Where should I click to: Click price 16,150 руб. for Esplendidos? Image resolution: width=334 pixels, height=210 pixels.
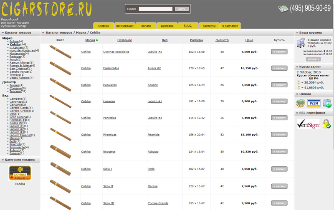tap(249, 68)
